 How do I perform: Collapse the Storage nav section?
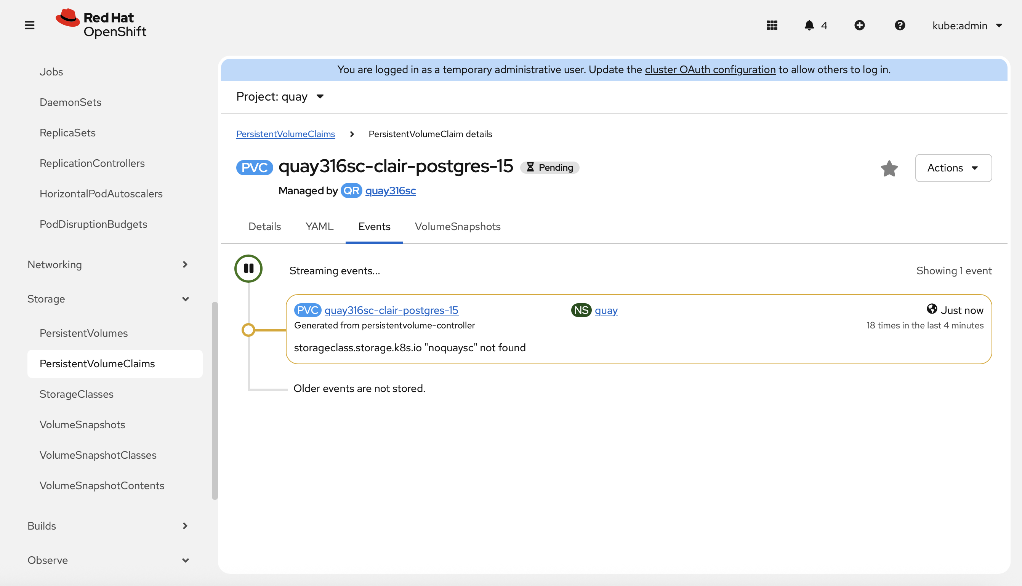point(108,299)
